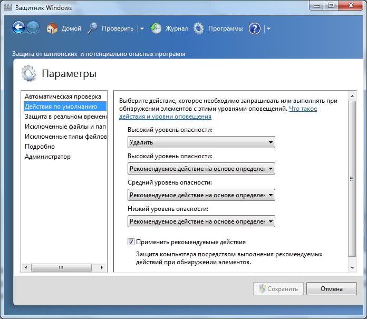Click the Forward arrow navigation button
367x319 pixels.
[33, 27]
